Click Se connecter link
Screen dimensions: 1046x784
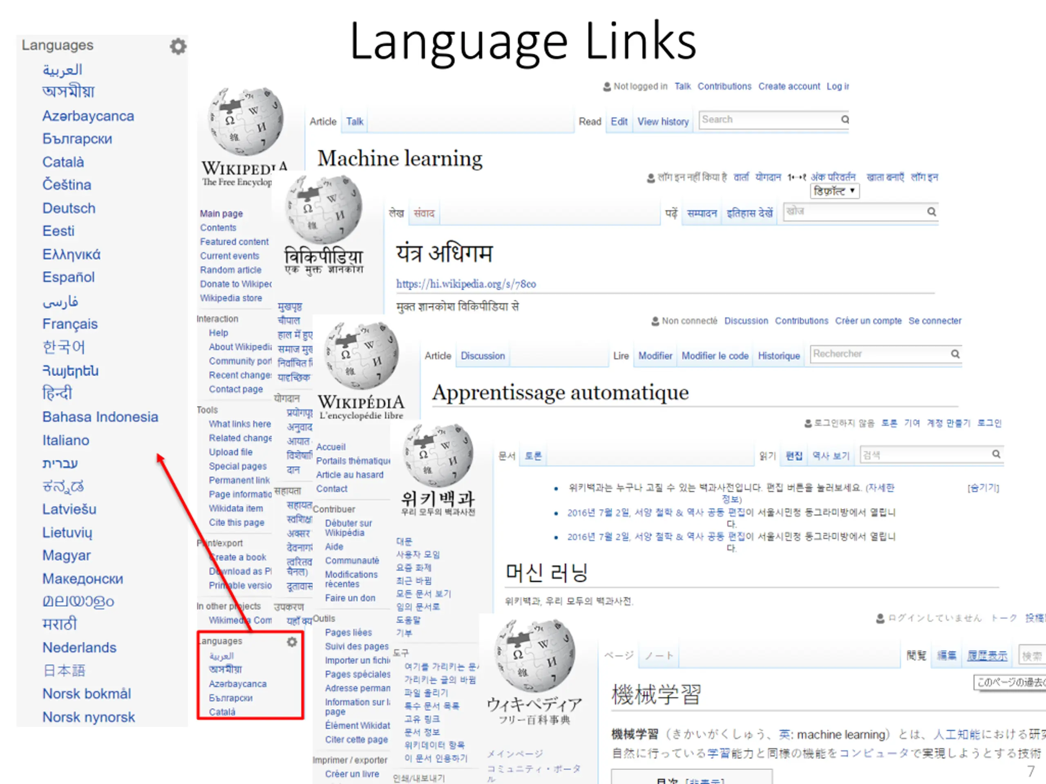click(935, 321)
